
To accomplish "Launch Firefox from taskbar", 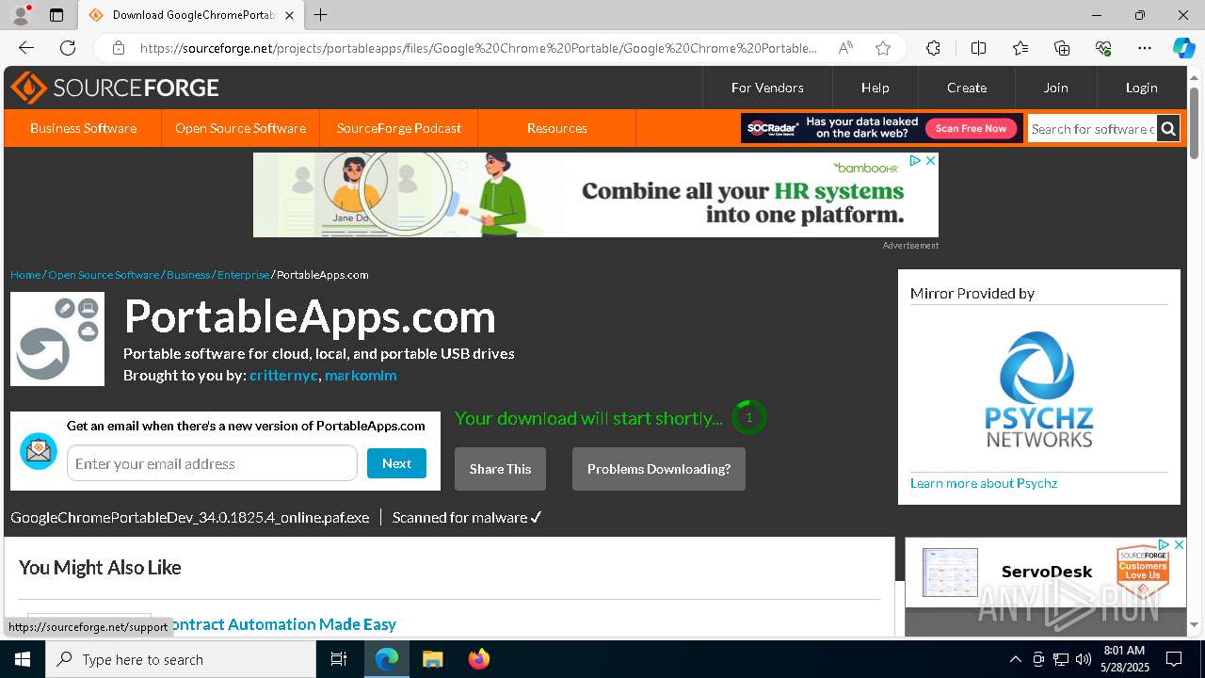I will 479,659.
